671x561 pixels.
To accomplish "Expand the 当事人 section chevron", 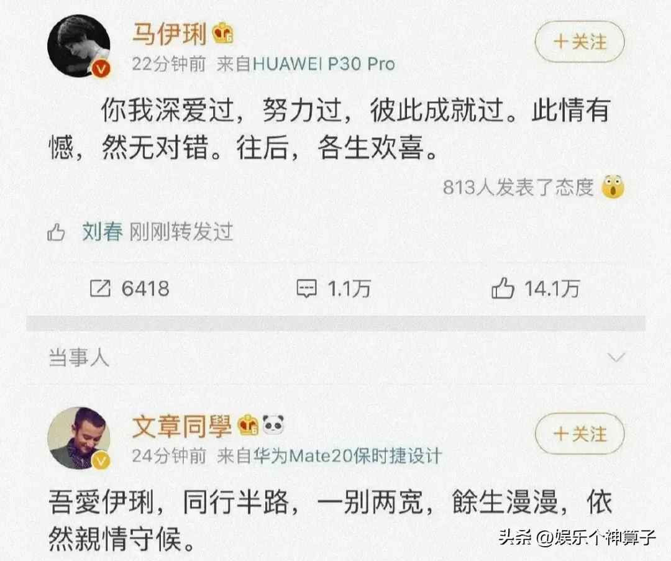I will point(616,357).
